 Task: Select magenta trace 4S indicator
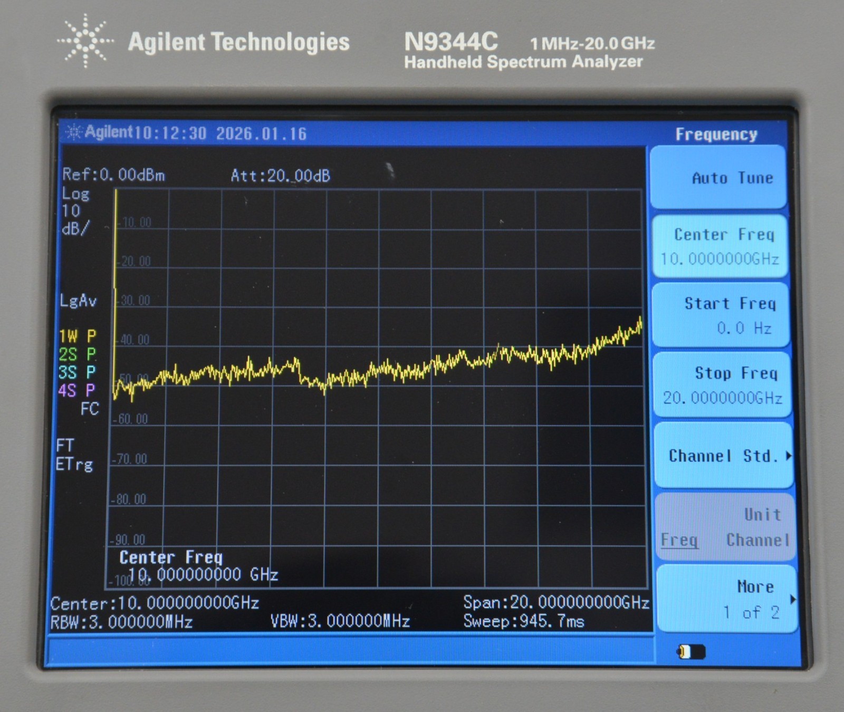coord(77,391)
